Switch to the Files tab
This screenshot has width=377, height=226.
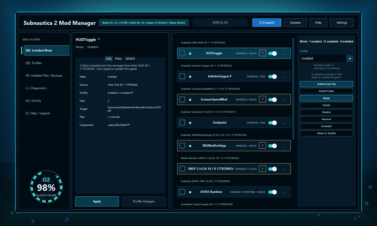pos(118,59)
